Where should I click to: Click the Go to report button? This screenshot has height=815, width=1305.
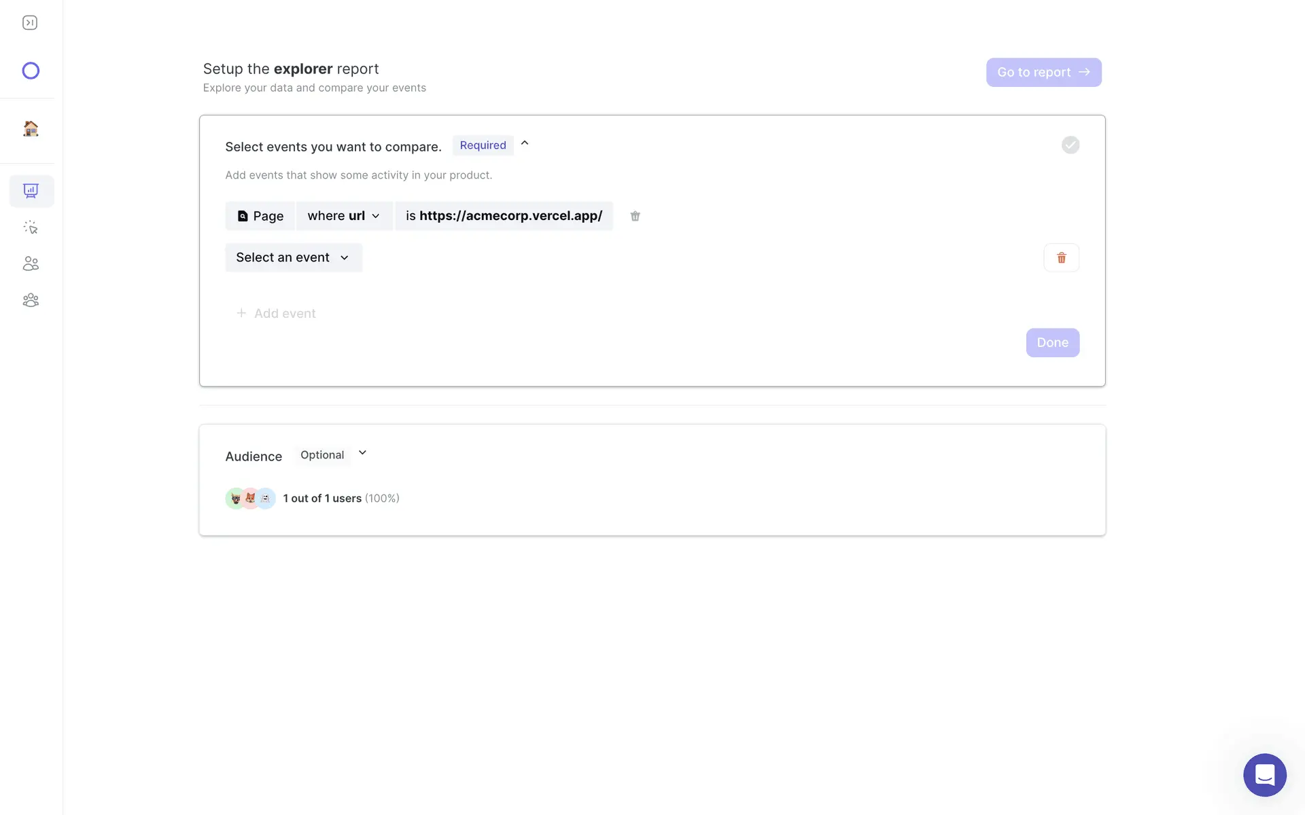1043,72
